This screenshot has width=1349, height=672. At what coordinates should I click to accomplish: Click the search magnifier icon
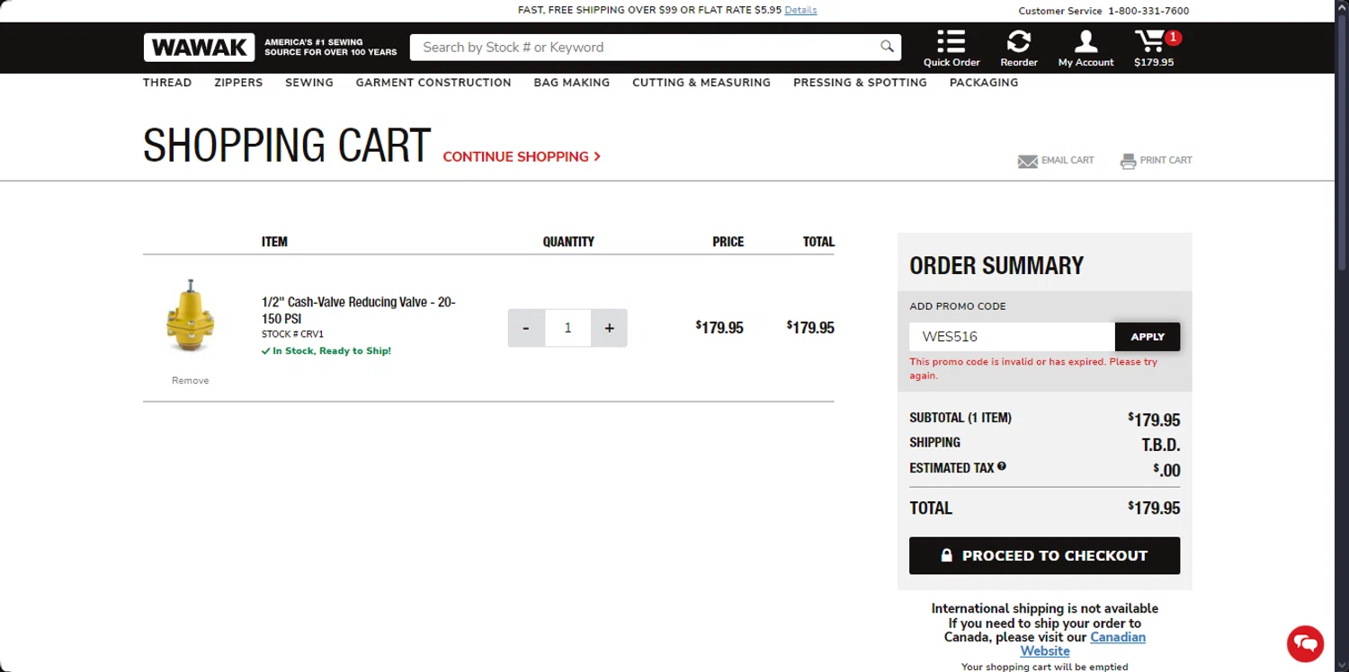point(887,47)
